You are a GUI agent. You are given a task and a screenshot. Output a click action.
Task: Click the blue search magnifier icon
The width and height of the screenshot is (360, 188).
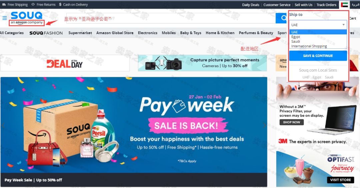pos(284,18)
